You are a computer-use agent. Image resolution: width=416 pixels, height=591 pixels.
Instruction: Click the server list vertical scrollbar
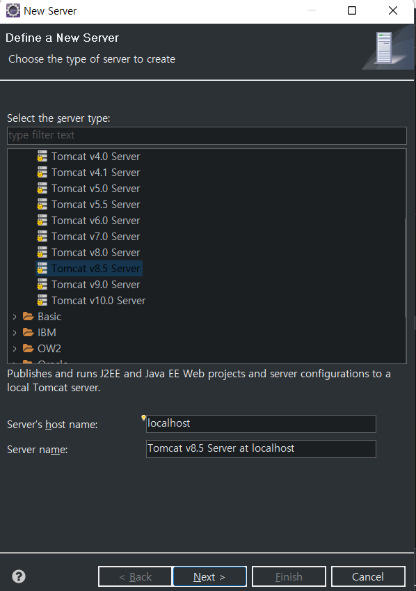[x=405, y=267]
